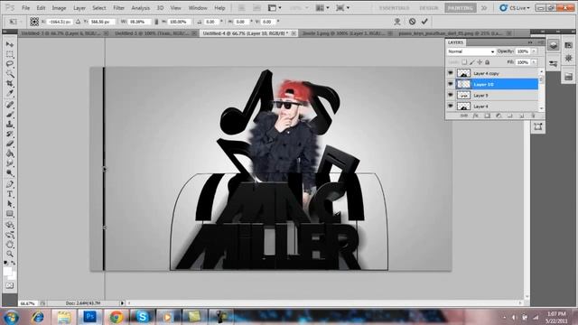Collapse the Layers panel double-arrow
Screen dimensions: 578x325
[x=530, y=42]
